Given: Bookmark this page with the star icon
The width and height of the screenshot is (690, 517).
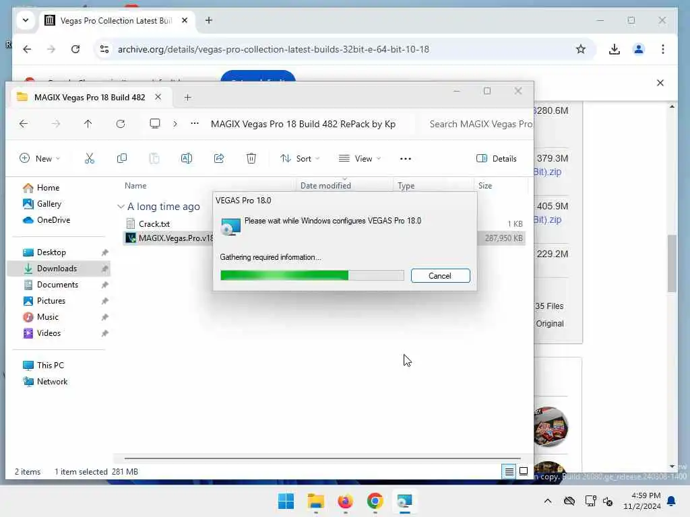Looking at the screenshot, I should tap(581, 49).
